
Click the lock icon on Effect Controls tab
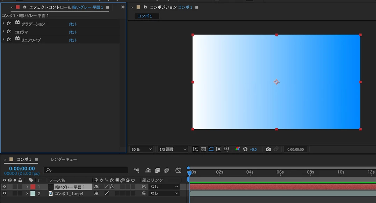click(x=25, y=7)
